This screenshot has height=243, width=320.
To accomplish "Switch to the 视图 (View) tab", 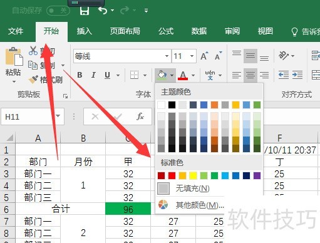I will [265, 31].
